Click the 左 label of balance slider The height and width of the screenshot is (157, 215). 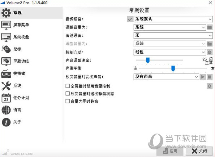click(136, 68)
